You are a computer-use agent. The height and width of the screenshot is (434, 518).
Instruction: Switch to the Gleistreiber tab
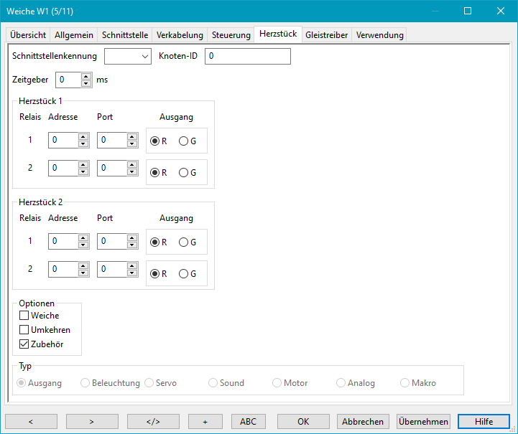[x=326, y=34]
